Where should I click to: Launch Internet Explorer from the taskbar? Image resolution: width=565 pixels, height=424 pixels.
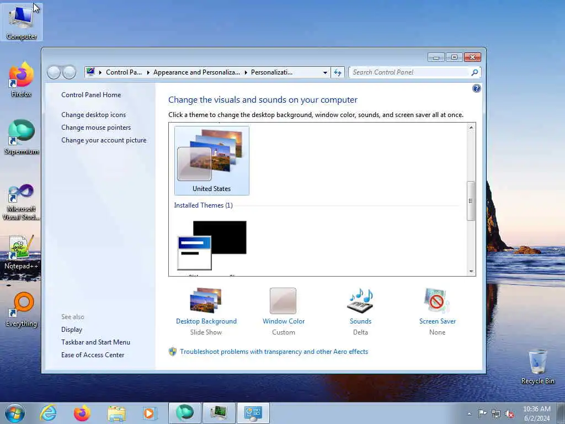tap(49, 413)
